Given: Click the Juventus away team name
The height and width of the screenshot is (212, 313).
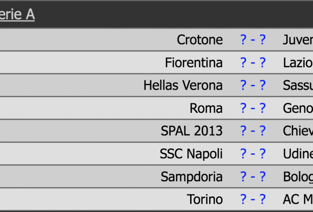Looking at the screenshot, I should (298, 40).
